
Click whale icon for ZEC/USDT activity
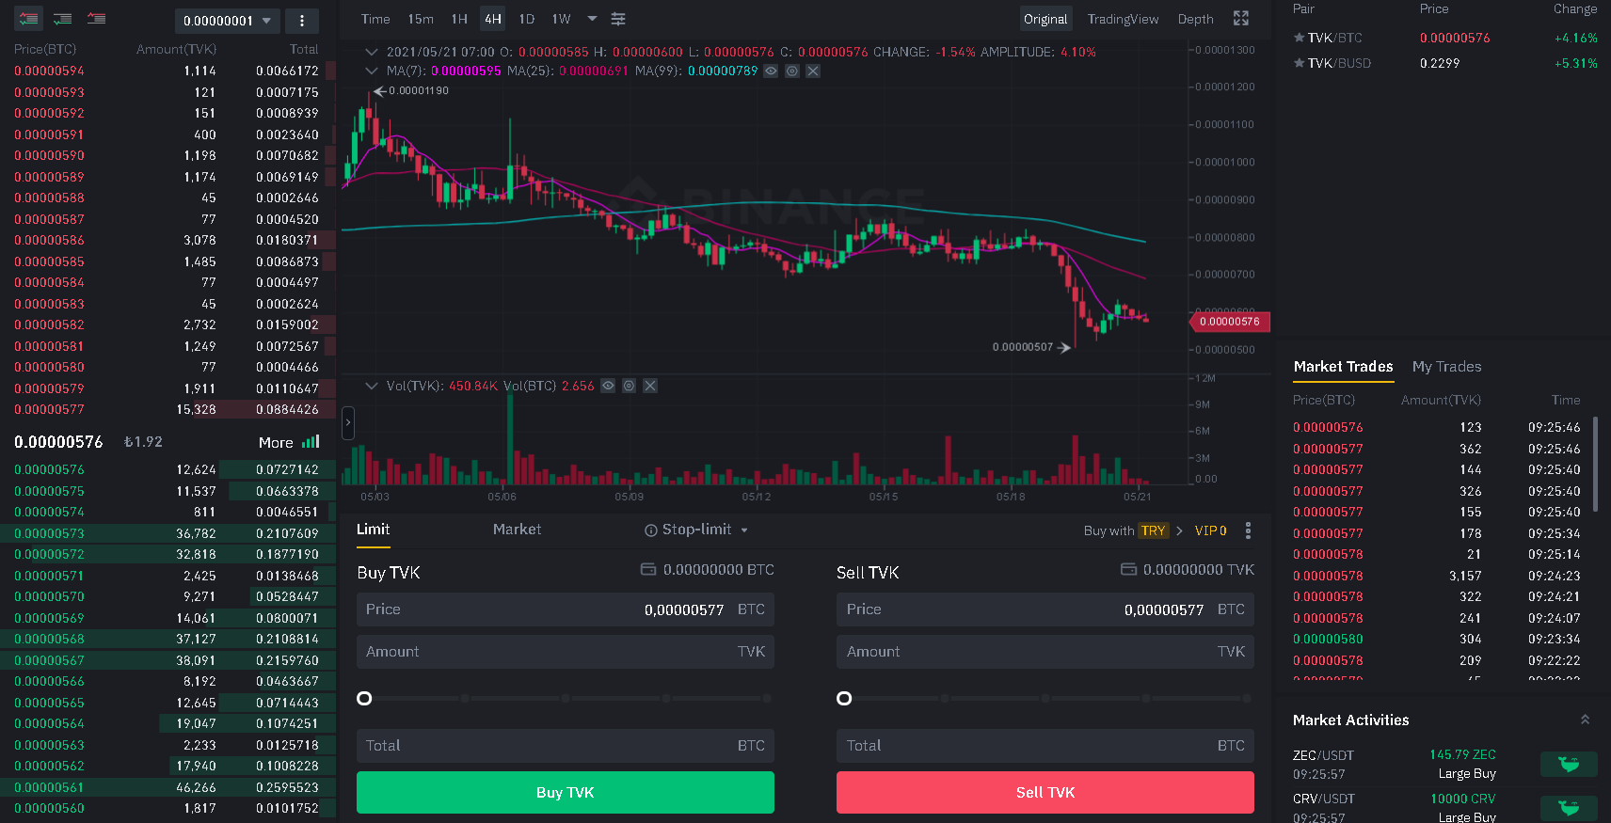[x=1569, y=764]
